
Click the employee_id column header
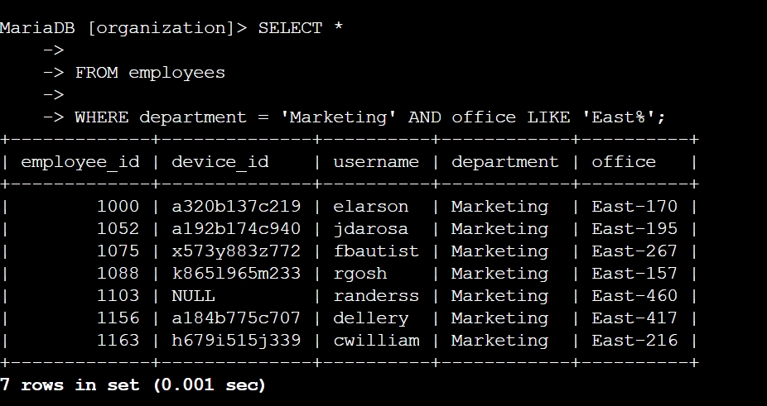(80, 162)
